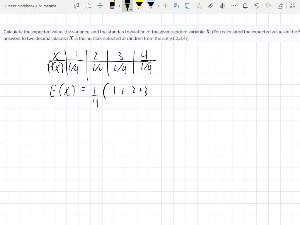This screenshot has height=225, width=300.
Task: Open the Lasso Select tool
Action: [88, 6]
